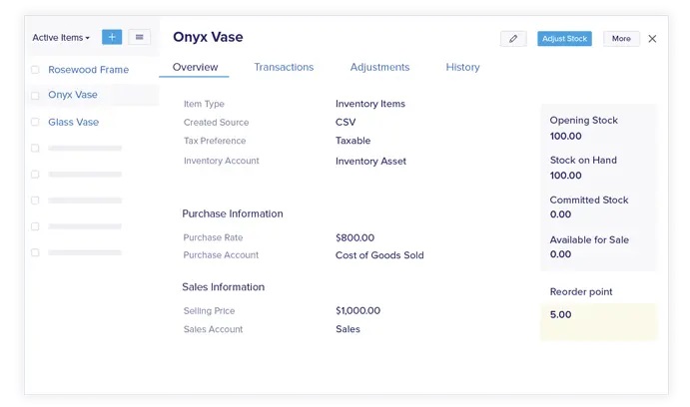690x407 pixels.
Task: Open the More actions dropdown
Action: [x=621, y=39]
